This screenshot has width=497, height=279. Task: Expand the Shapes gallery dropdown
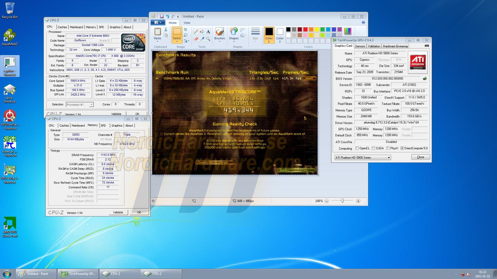[234, 42]
